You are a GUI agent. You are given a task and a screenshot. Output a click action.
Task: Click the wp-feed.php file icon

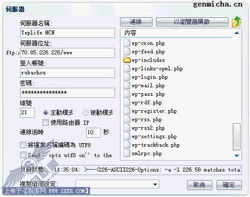pyautogui.click(x=126, y=51)
